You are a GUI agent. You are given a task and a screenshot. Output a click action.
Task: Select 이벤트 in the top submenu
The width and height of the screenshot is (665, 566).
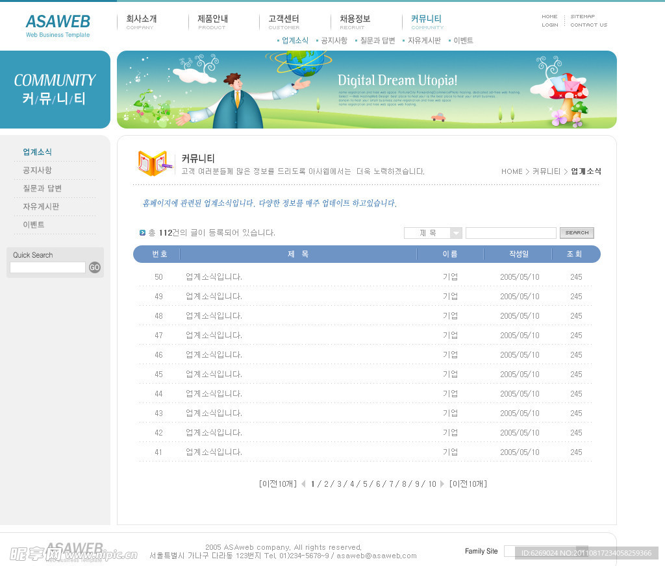click(463, 40)
